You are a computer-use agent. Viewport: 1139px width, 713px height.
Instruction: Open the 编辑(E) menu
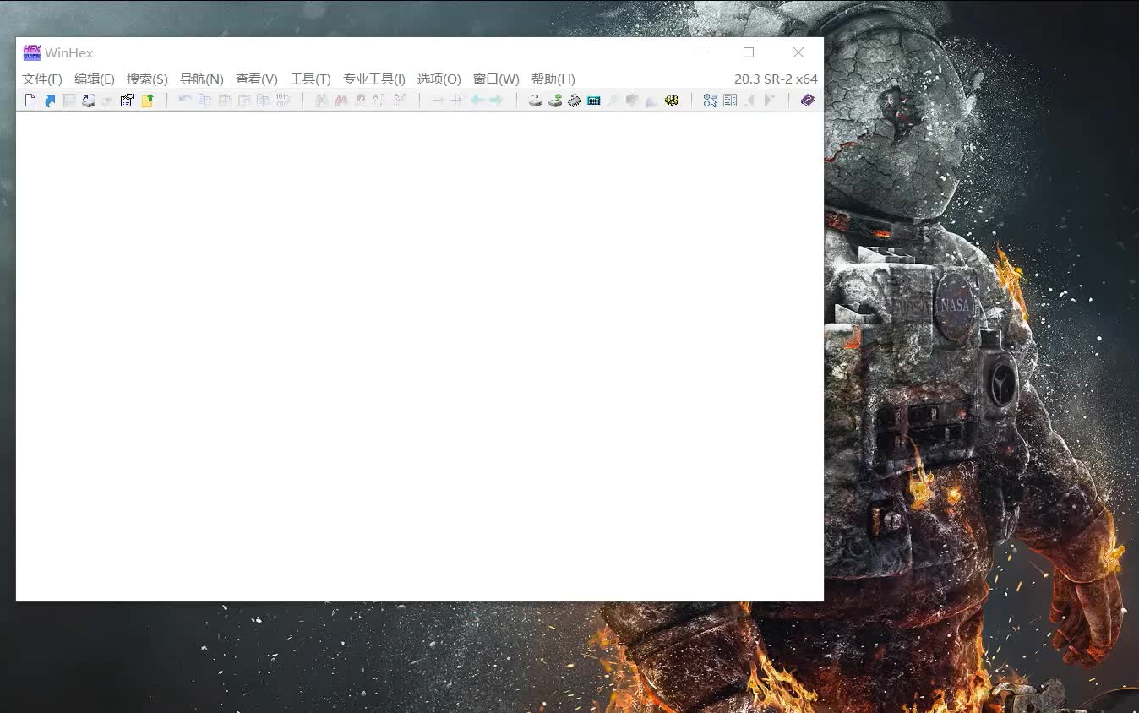coord(95,79)
